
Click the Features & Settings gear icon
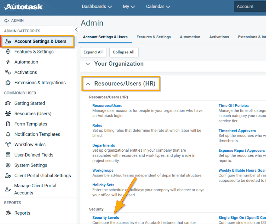click(x=8, y=52)
